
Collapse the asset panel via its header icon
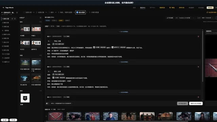(40, 18)
